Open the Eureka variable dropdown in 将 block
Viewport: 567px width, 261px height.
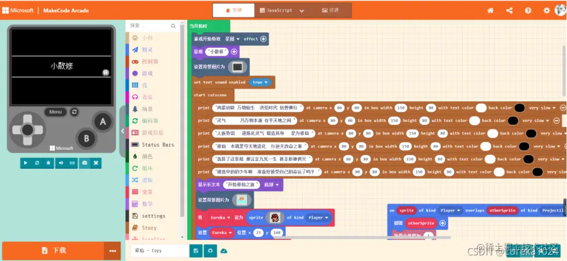(220, 217)
